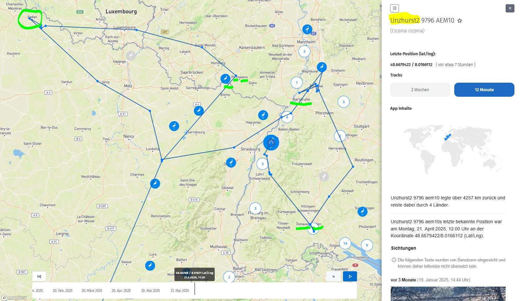The height and width of the screenshot is (301, 521).
Task: Click the stork icon near Pirmasens
Action: [x=225, y=79]
